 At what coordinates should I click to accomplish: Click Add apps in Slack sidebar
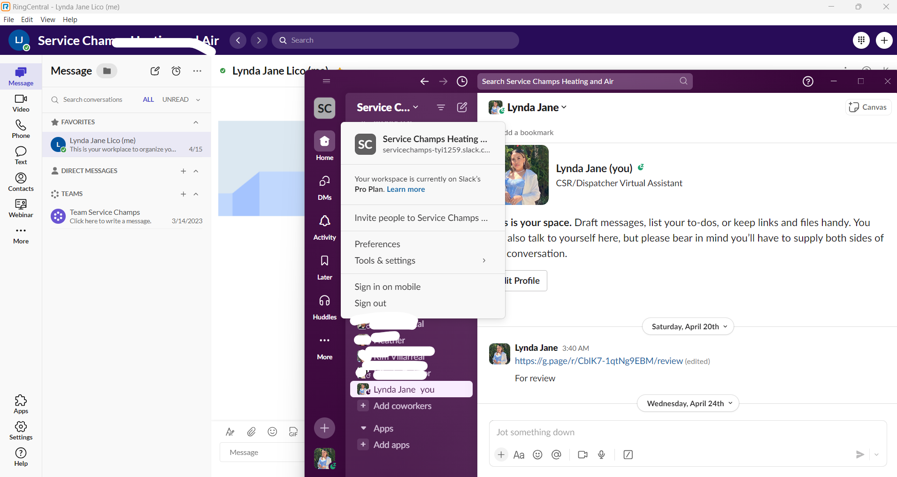[x=391, y=445]
